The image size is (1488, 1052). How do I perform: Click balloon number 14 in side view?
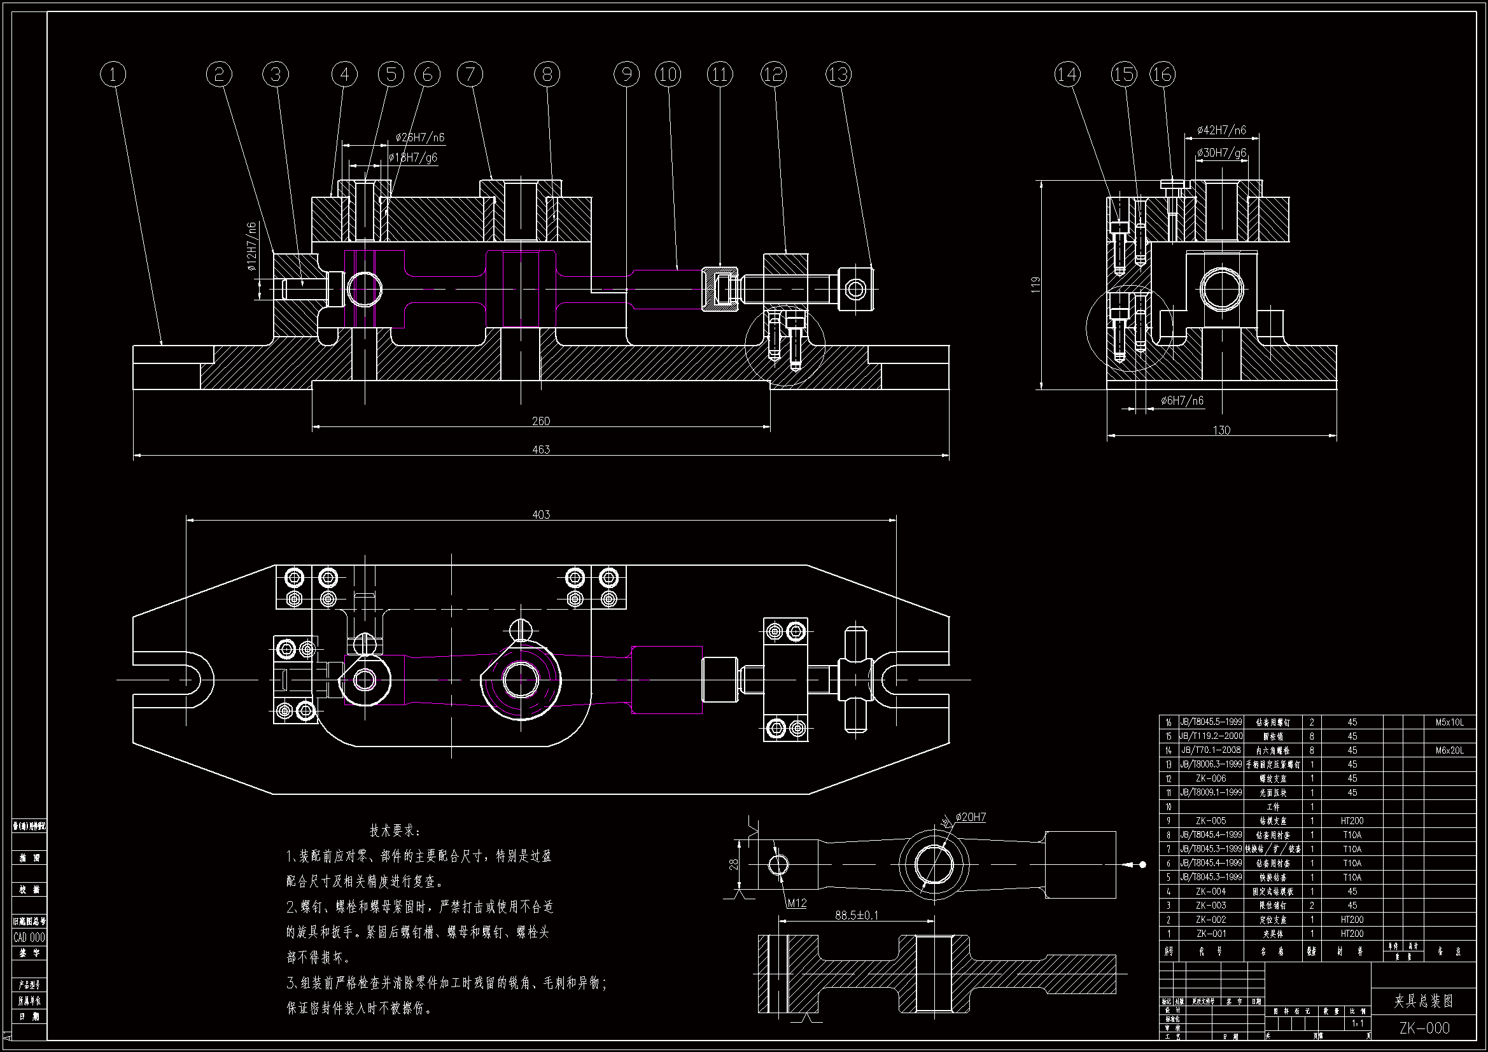(x=1067, y=74)
